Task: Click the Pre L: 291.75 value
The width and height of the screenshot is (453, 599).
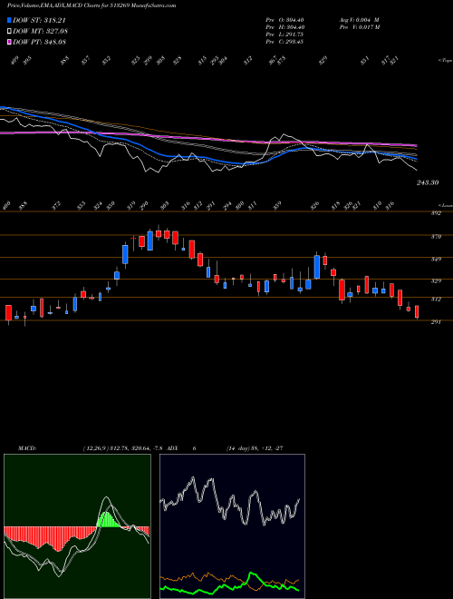Action: 284,34
